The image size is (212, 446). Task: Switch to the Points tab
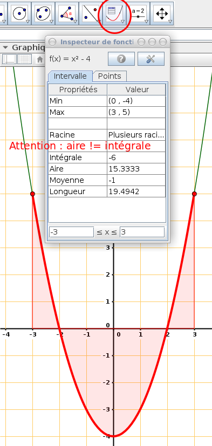(x=110, y=76)
